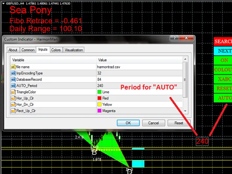
Task: Click the AUTO chart button
Action: click(223, 98)
